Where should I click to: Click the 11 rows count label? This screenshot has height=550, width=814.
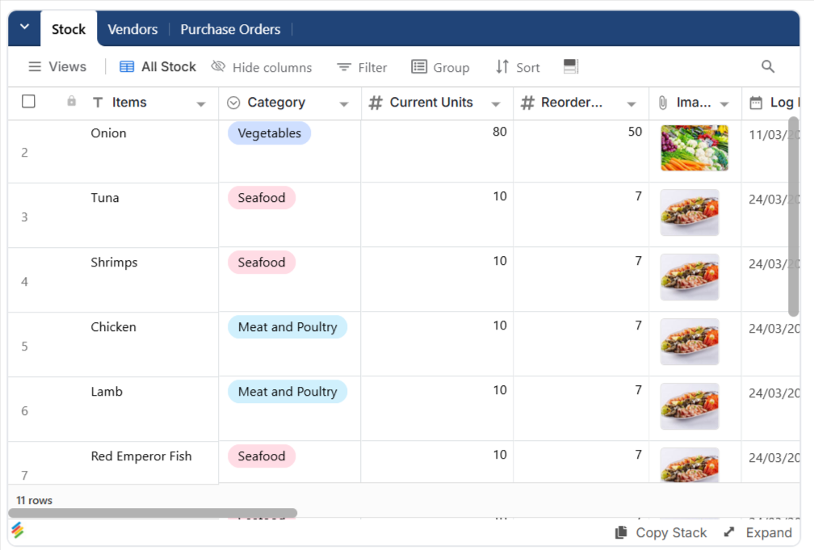[34, 500]
